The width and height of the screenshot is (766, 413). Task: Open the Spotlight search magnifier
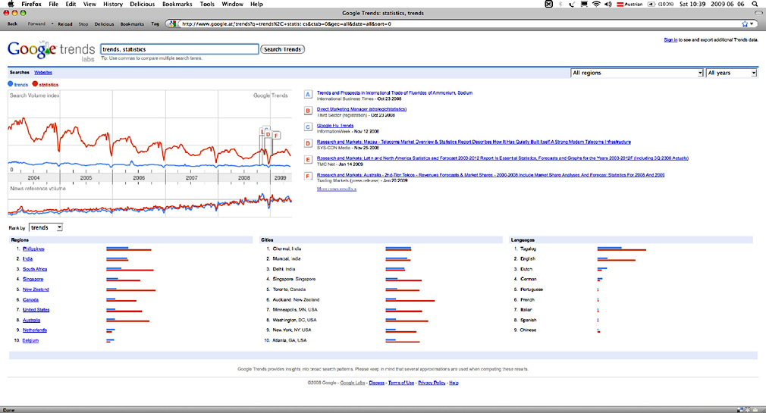(x=754, y=5)
